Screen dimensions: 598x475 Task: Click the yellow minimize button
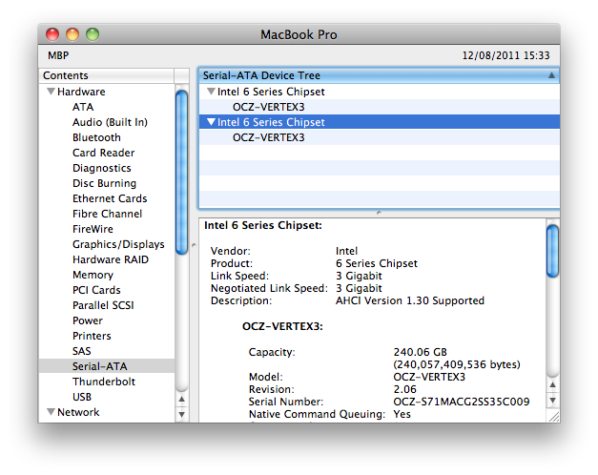(72, 34)
